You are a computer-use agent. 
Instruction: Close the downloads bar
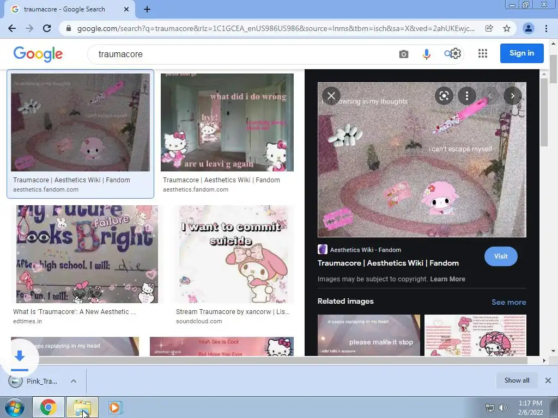click(548, 380)
